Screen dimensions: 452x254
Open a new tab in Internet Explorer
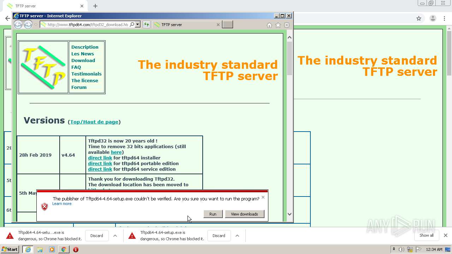point(227,25)
